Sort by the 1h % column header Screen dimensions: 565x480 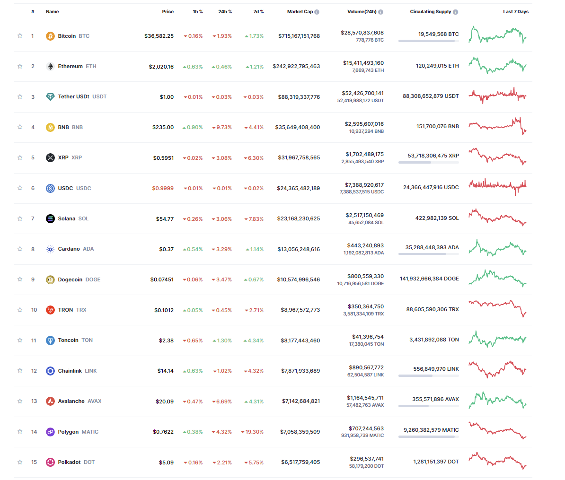point(197,11)
